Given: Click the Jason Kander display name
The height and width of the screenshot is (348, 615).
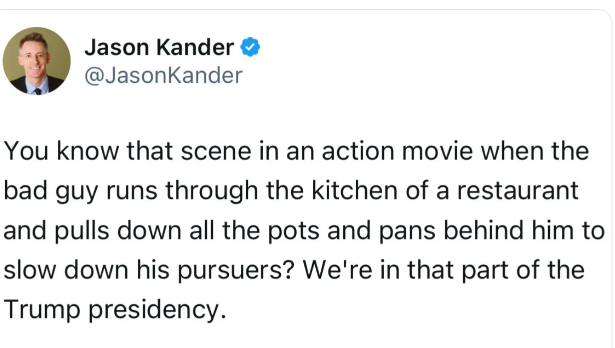Looking at the screenshot, I should point(159,47).
